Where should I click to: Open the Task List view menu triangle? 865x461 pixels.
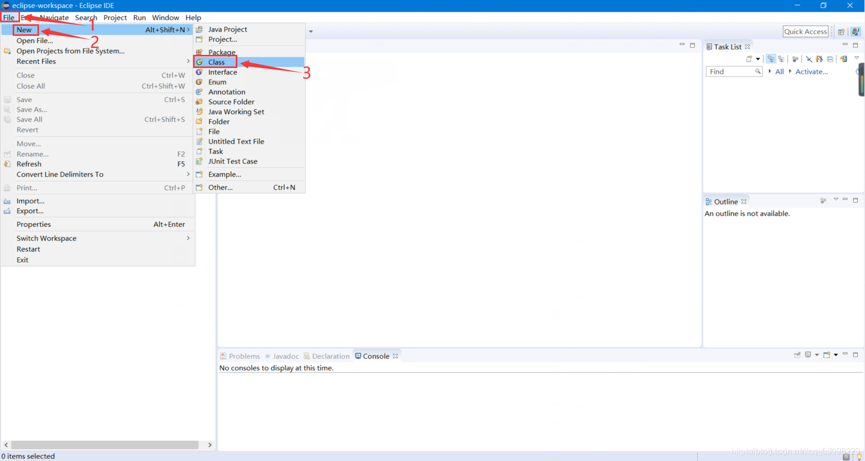(857, 58)
